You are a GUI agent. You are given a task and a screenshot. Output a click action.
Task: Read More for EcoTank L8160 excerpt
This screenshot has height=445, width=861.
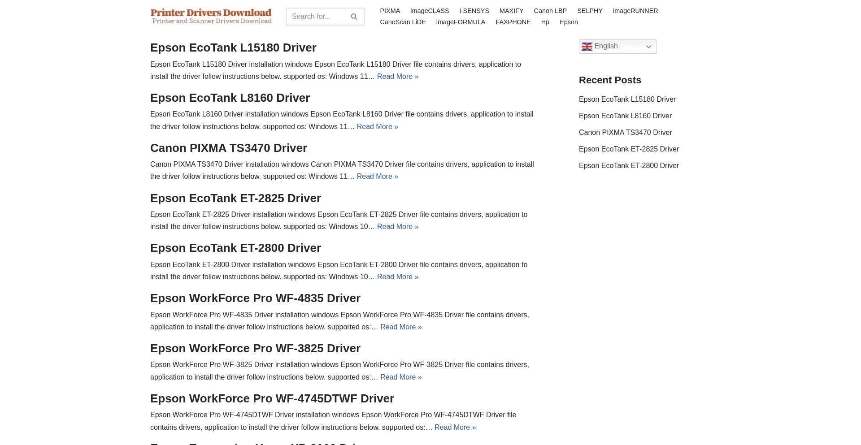(378, 127)
